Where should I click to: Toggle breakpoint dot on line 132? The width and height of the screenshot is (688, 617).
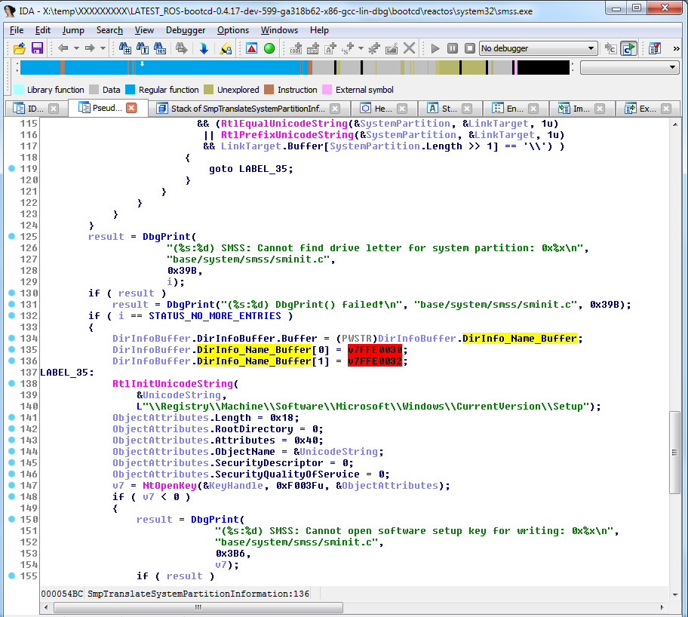coord(12,315)
